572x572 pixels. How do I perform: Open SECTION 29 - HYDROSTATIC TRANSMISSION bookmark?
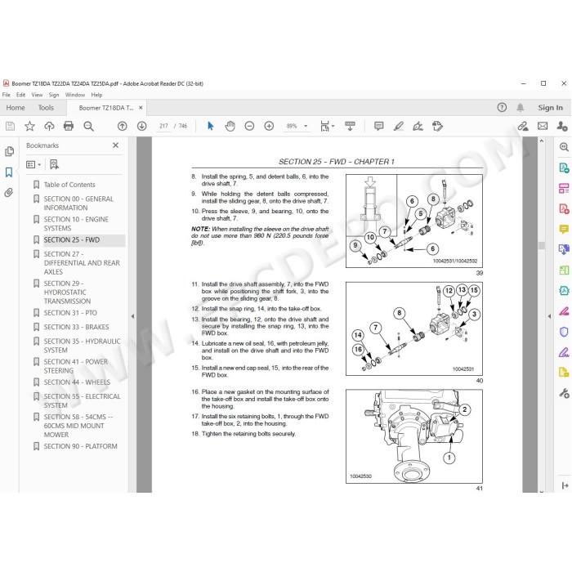[x=67, y=293]
